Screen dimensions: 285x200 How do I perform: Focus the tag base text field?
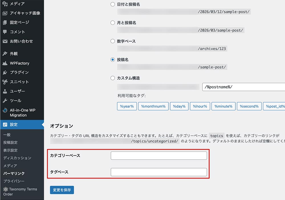tap(159, 172)
